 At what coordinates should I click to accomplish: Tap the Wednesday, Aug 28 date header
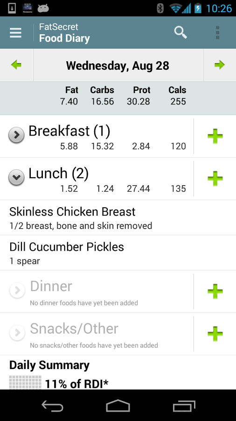coord(118,65)
